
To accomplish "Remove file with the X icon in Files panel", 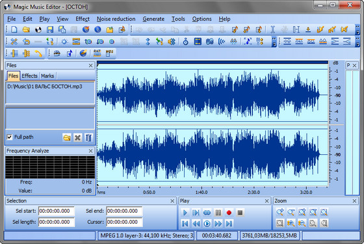I will pyautogui.click(x=77, y=137).
